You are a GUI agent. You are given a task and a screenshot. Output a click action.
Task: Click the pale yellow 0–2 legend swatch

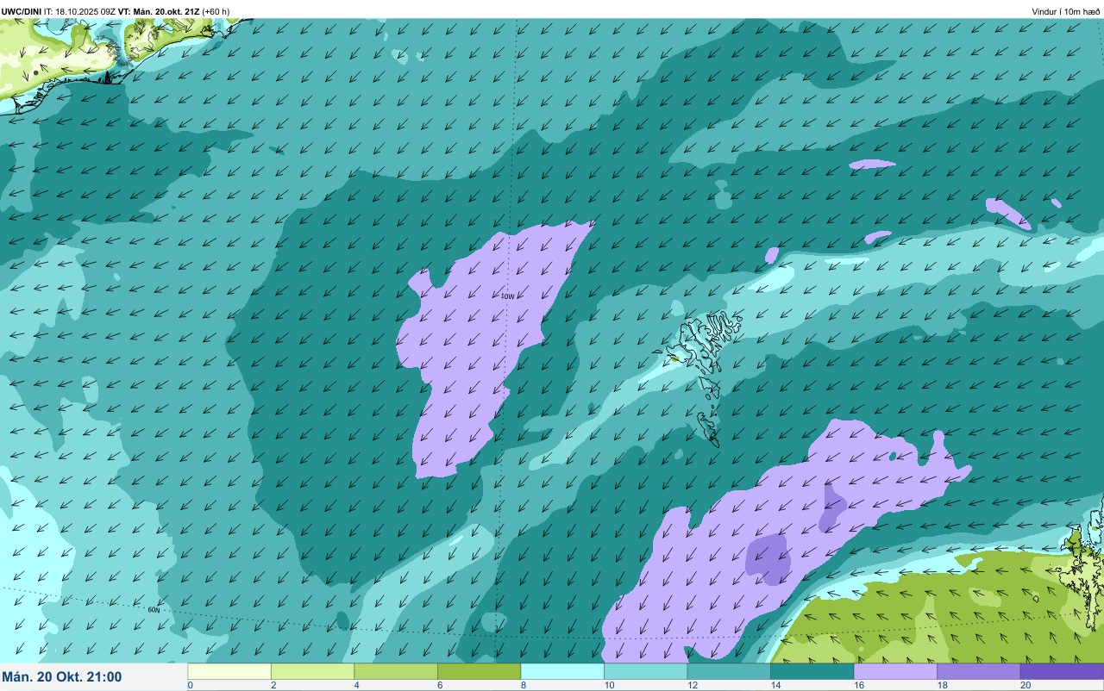pyautogui.click(x=229, y=671)
